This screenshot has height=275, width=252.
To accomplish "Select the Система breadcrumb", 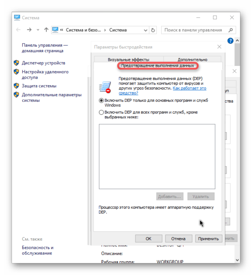I will 118,30.
